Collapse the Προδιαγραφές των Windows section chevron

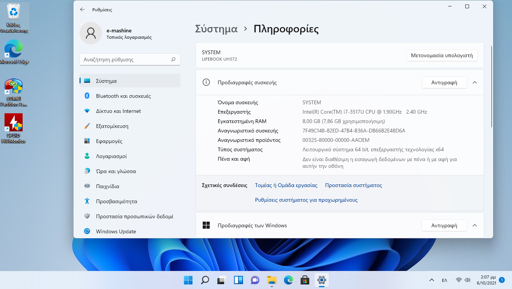pos(475,225)
